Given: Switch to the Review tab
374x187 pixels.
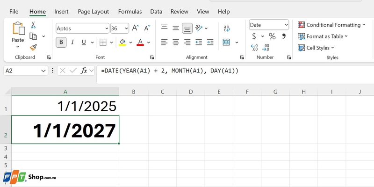Looking at the screenshot, I should [180, 11].
